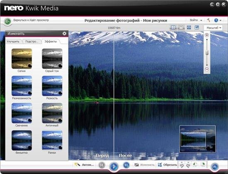The height and width of the screenshot is (174, 228).
Task: Enable horizontal split before/after view
Action: (181, 27)
